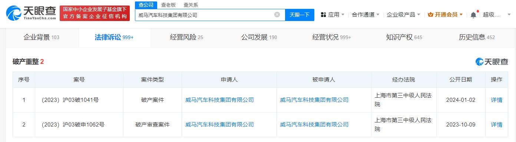516x142 pixels.
Task: Open respondent 威马汽车科技集团有限公司 link in row 2
Action: [x=314, y=125]
